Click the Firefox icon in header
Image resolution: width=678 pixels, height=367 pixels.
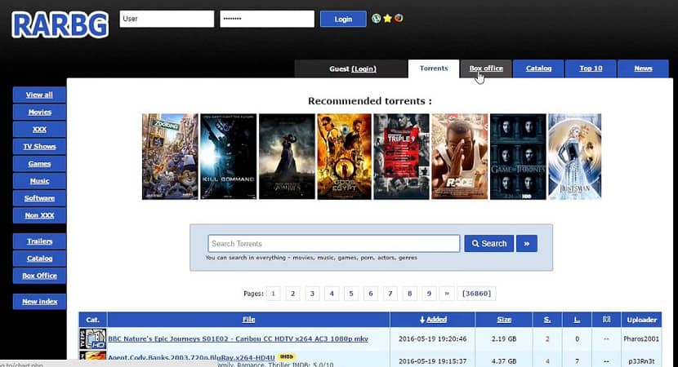(399, 18)
